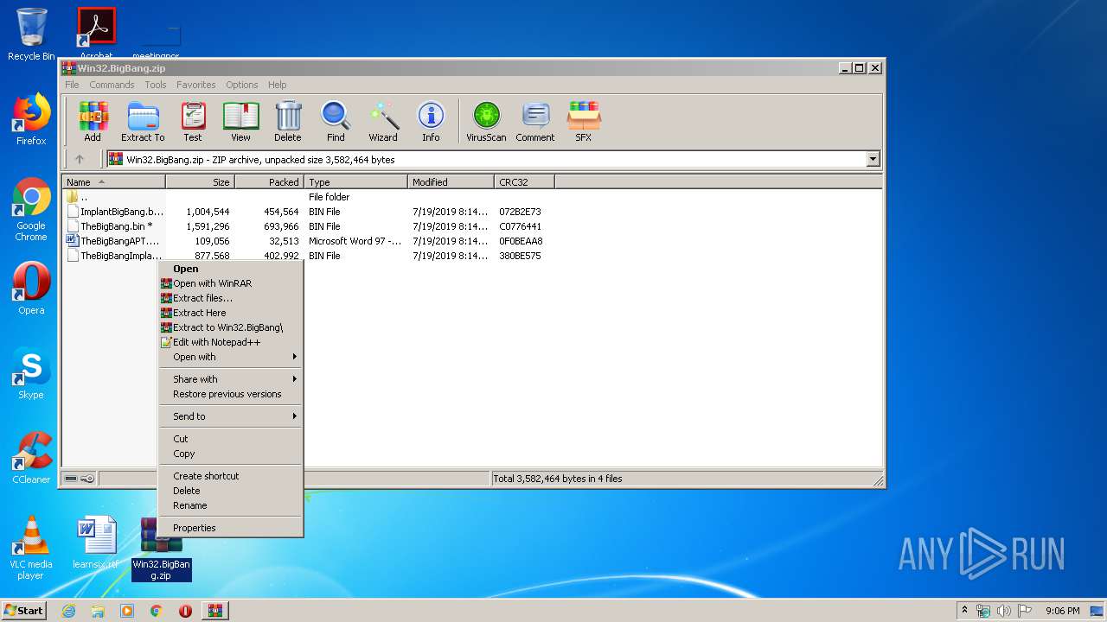Open the Tools menu

156,85
